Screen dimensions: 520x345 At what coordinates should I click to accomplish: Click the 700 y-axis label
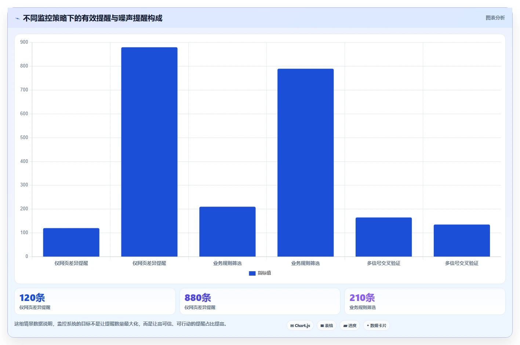pos(24,90)
